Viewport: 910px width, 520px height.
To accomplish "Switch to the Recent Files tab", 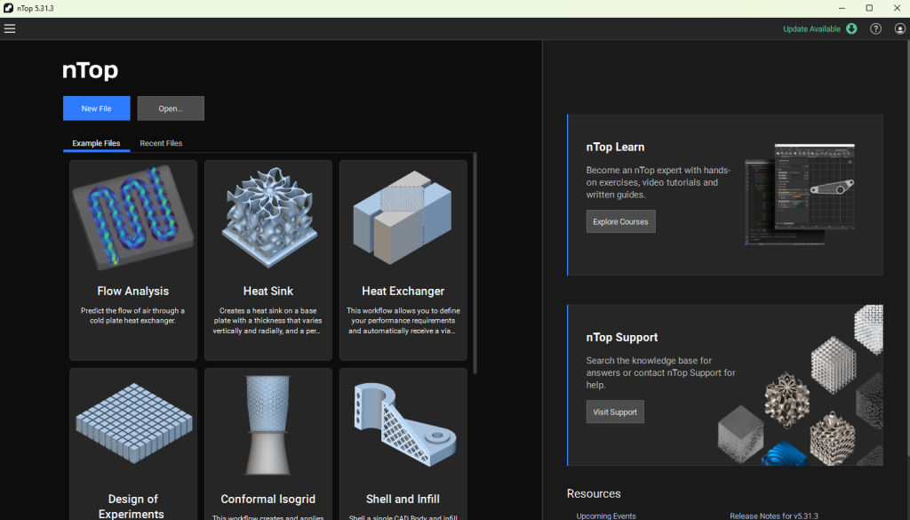I will click(161, 143).
